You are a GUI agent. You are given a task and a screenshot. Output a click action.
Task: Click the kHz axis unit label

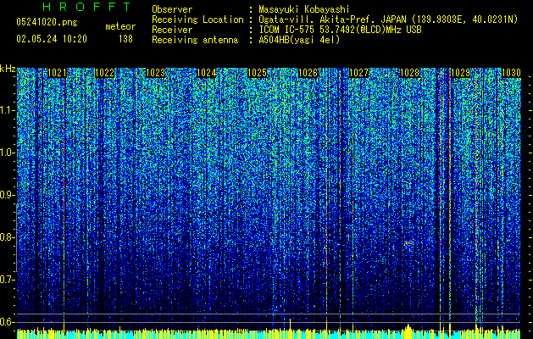pos(8,69)
